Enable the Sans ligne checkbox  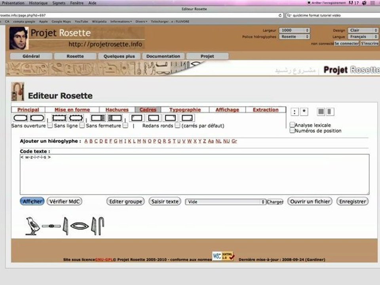(82, 125)
